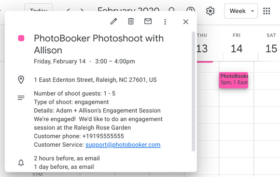Email guests with the envelope icon
Screen dimensions: 280x177
[148, 21]
